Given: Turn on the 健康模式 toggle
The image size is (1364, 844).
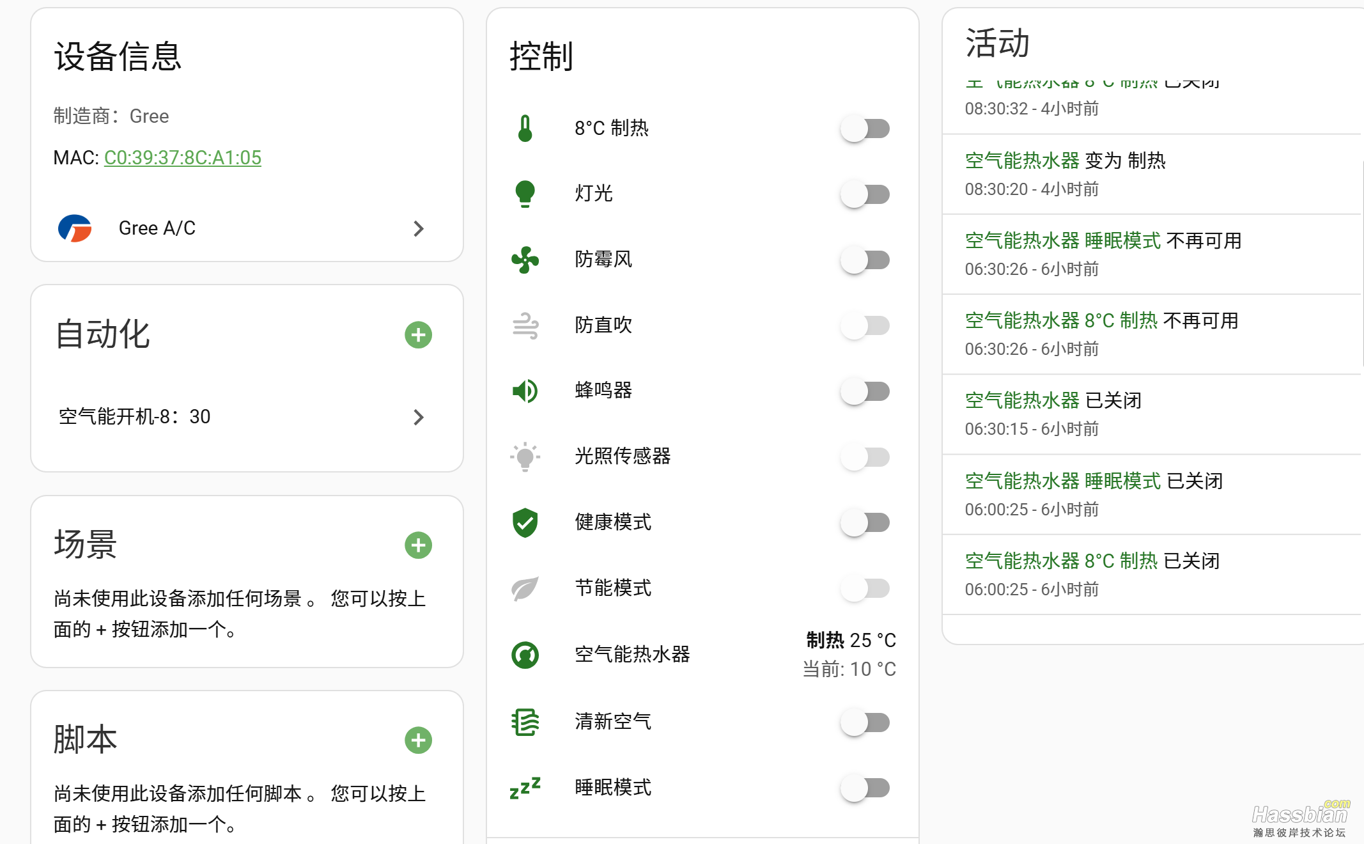Looking at the screenshot, I should (865, 523).
